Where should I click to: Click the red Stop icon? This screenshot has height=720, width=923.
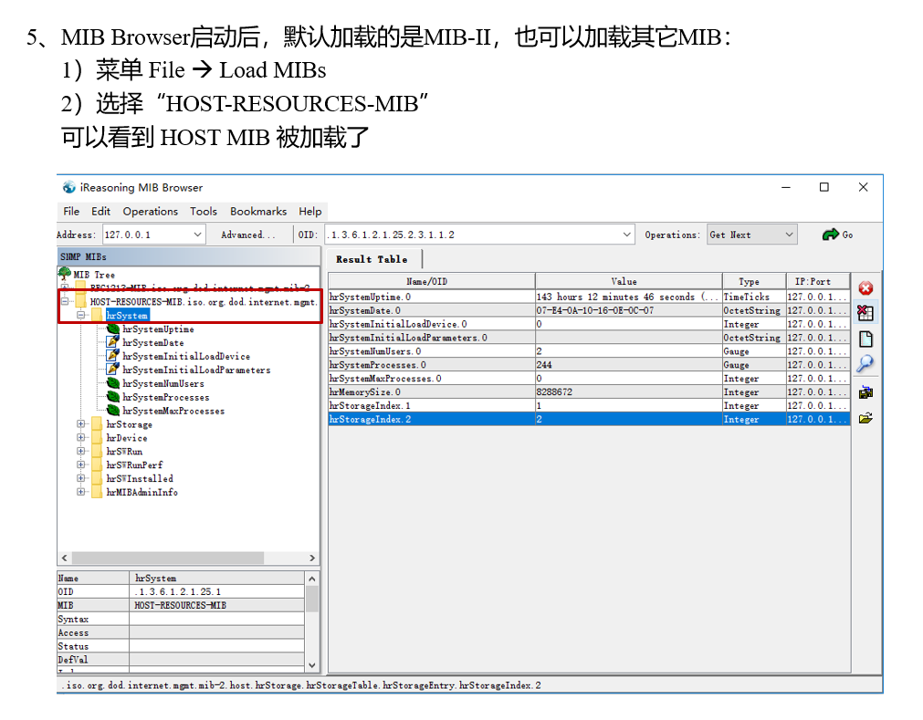pyautogui.click(x=865, y=287)
